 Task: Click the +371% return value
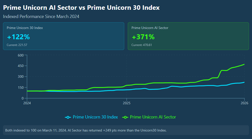click(143, 37)
